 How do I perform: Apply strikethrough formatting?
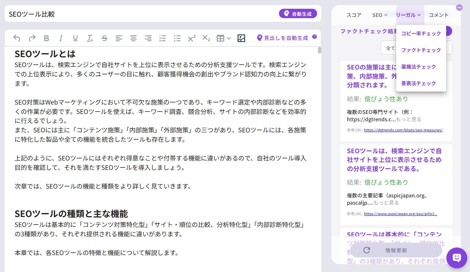(104, 38)
